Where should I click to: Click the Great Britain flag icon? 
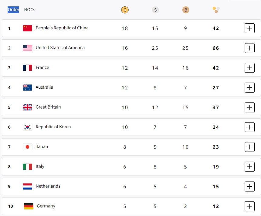pos(27,107)
